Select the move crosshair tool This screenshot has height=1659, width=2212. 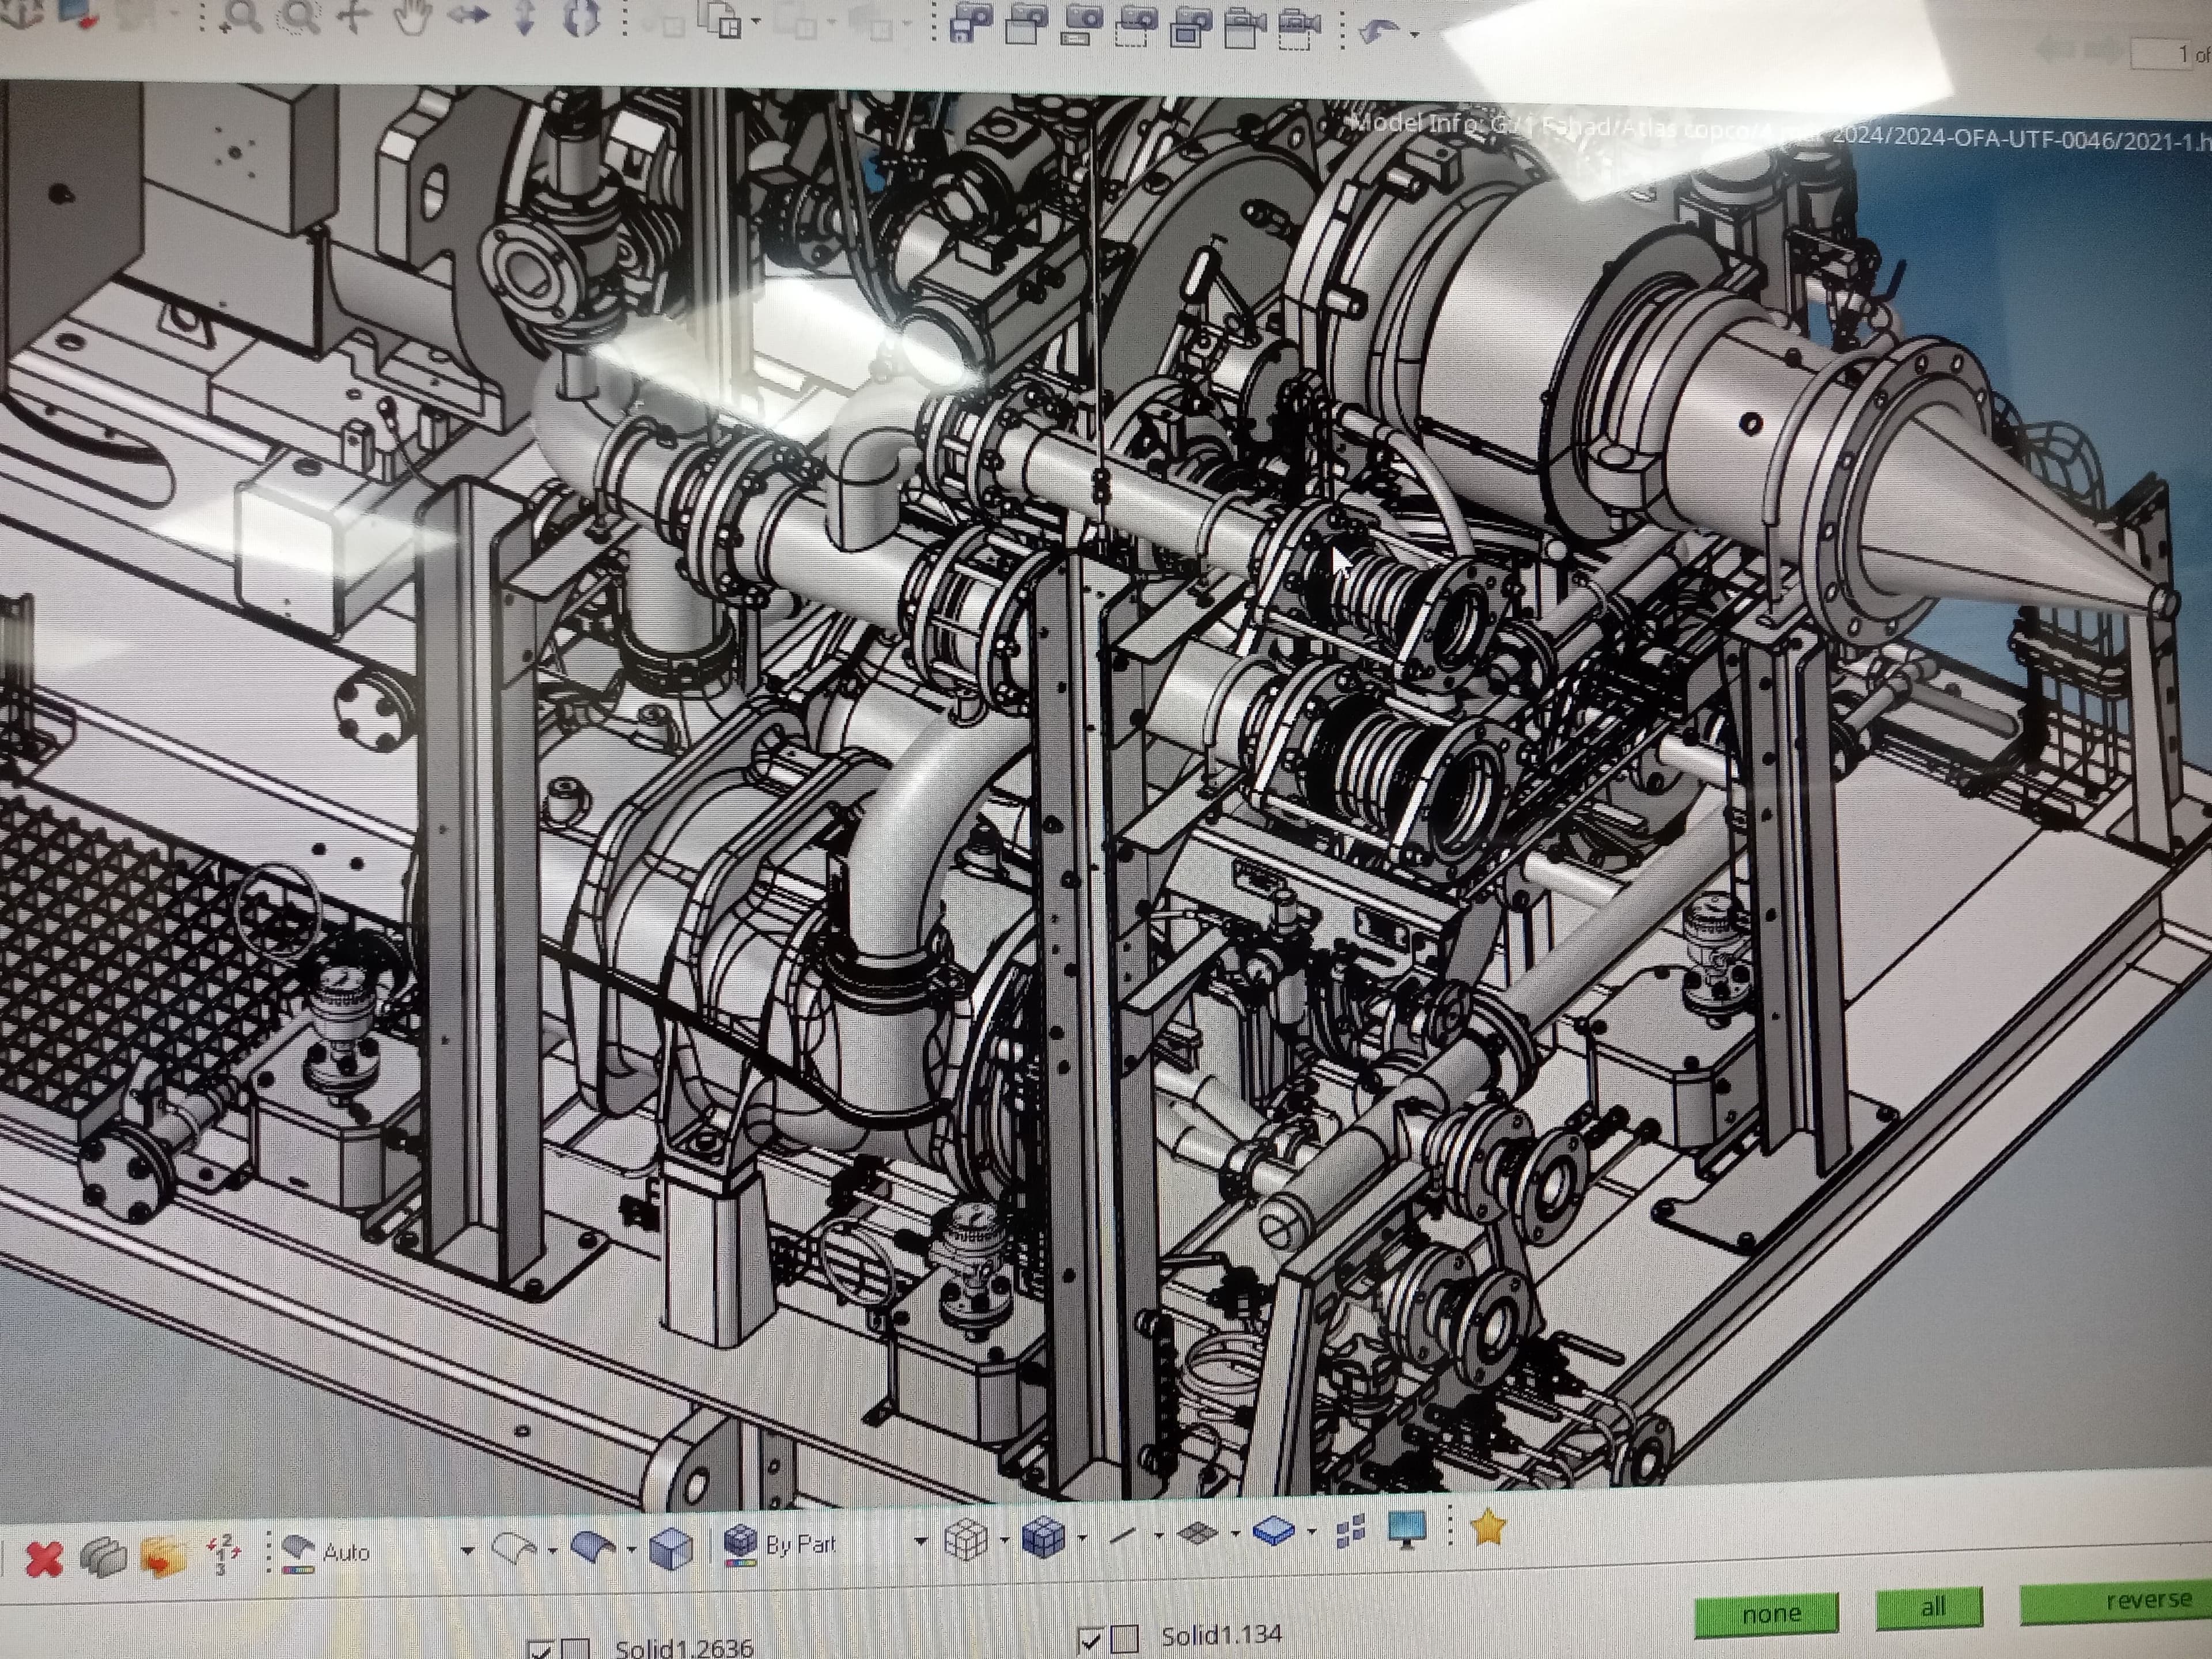(354, 16)
